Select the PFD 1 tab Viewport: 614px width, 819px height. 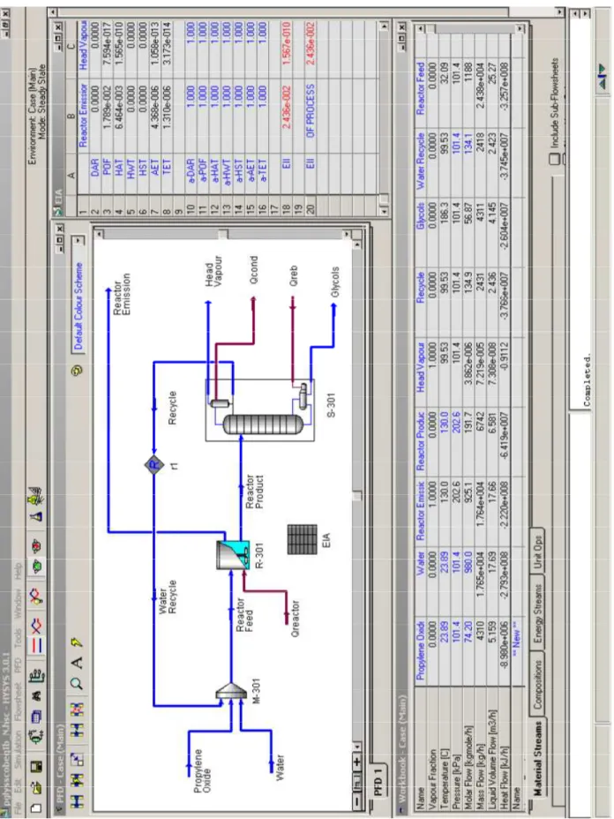click(x=378, y=782)
